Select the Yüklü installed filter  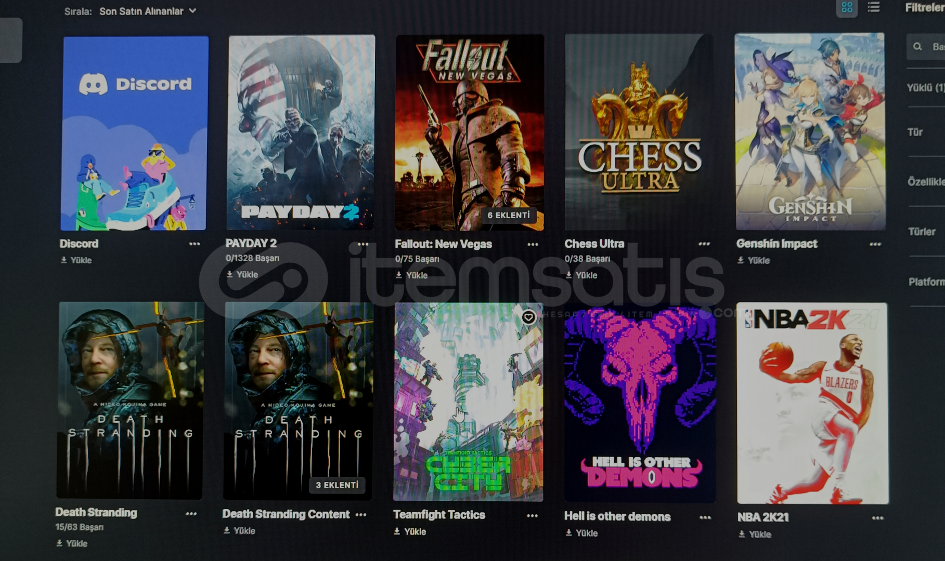(926, 88)
